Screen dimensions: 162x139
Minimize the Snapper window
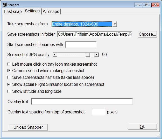(x=138, y=5)
